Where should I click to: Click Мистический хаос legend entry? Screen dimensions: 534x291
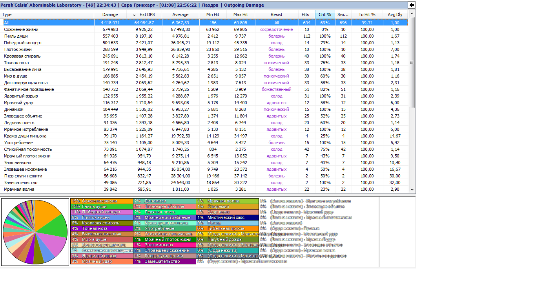point(227,217)
